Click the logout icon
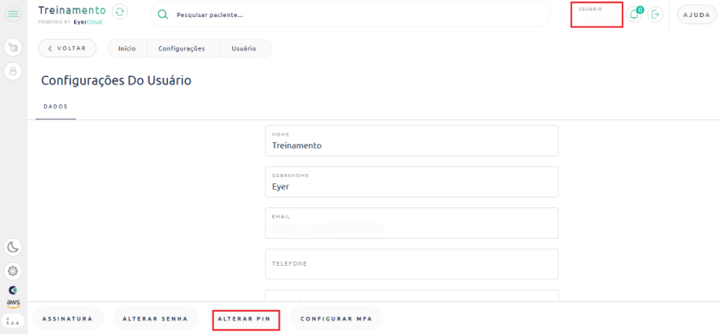 pyautogui.click(x=655, y=14)
